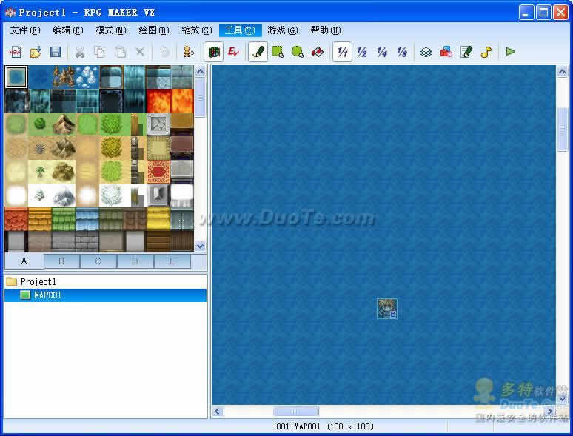Open the 工具(T) menu

tap(240, 30)
